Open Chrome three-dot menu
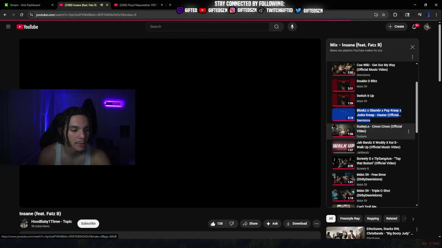442x248 pixels. (x=437, y=15)
